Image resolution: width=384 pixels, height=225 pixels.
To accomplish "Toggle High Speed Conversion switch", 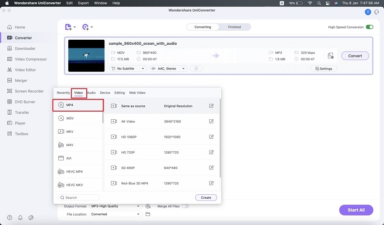I will (370, 27).
